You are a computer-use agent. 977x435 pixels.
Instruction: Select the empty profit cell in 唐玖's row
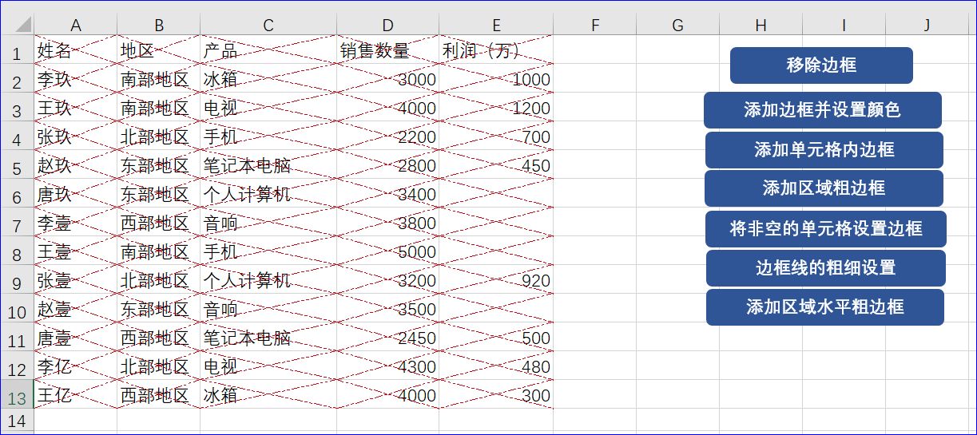[496, 194]
